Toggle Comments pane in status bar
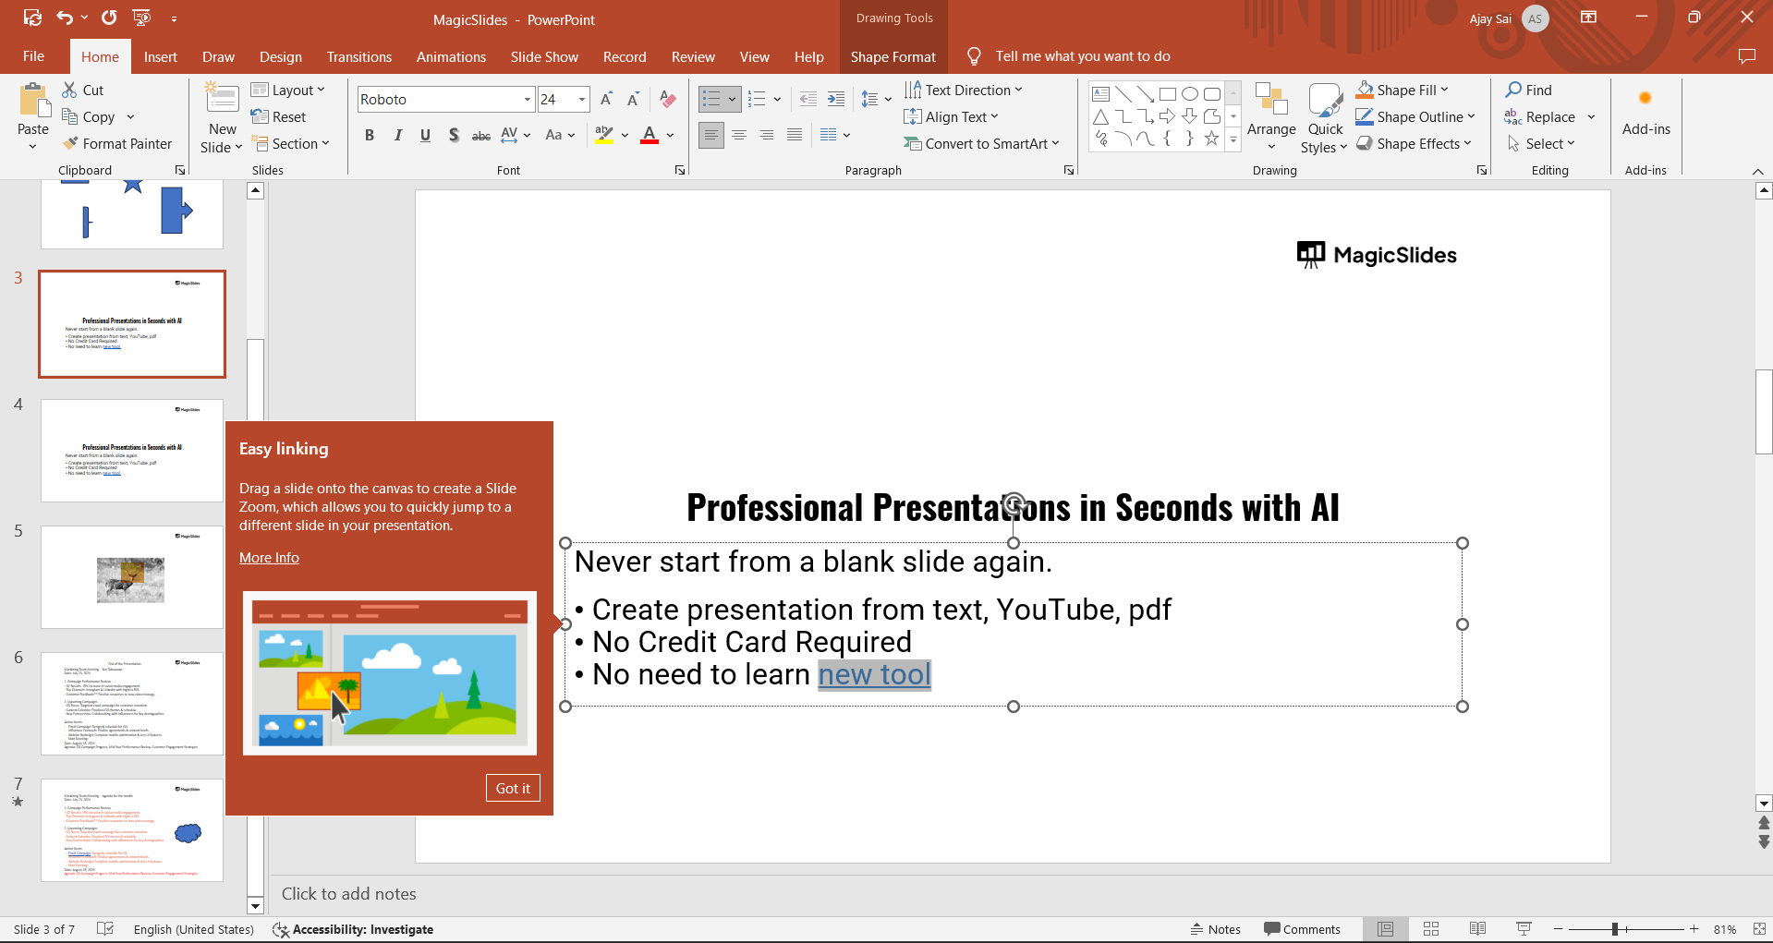1773x943 pixels. pos(1302,929)
